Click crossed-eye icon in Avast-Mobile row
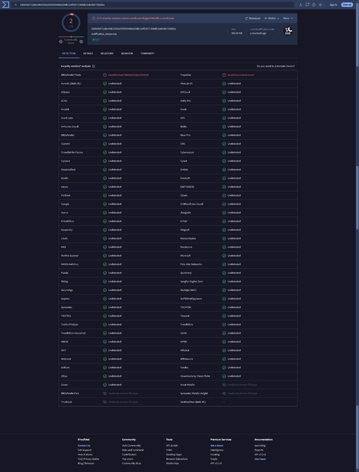Viewport: 359px width, 472px height. (x=224, y=385)
